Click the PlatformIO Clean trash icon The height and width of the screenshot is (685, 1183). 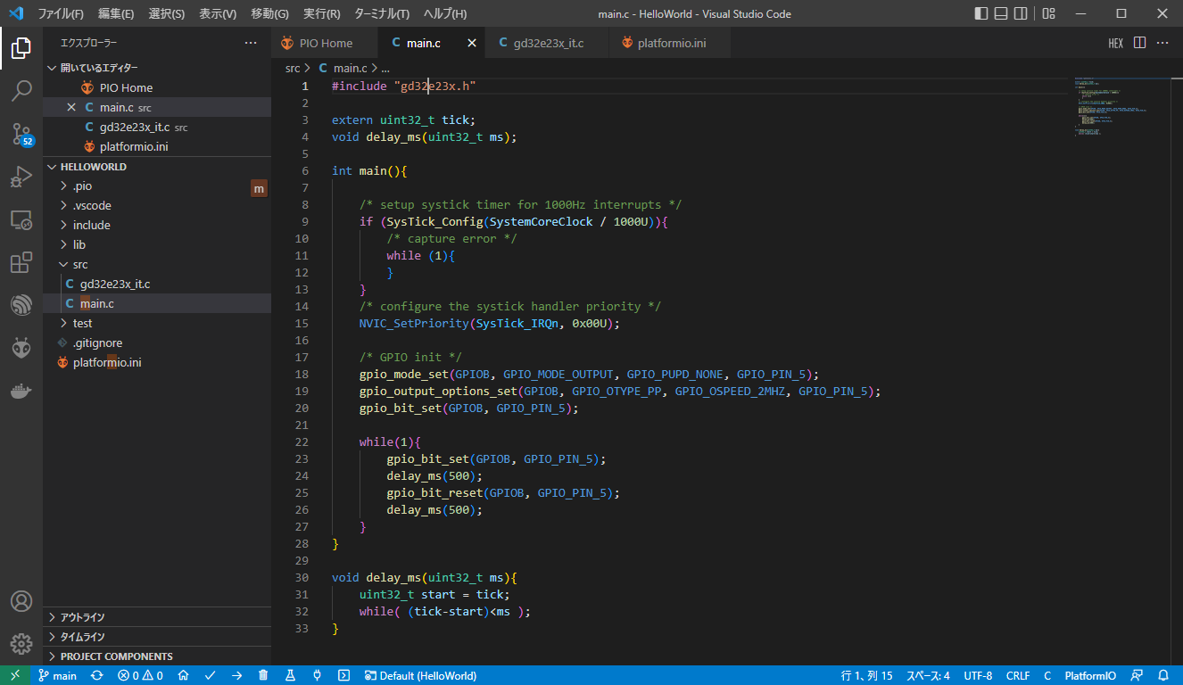click(263, 675)
